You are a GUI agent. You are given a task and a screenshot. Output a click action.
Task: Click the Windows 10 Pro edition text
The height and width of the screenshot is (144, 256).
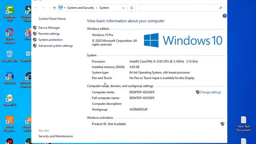[x=102, y=35]
